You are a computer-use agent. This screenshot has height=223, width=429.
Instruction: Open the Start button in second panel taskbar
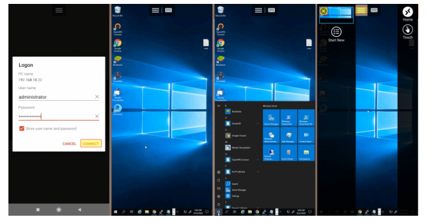click(x=116, y=212)
